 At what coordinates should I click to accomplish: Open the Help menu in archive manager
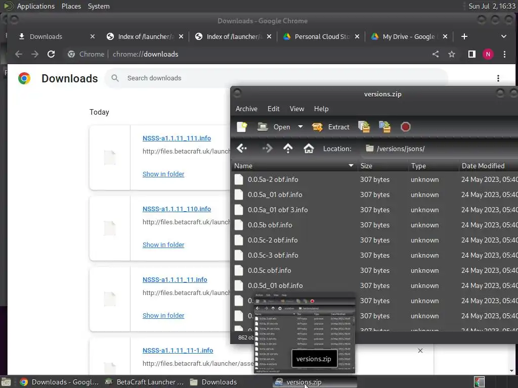click(321, 109)
